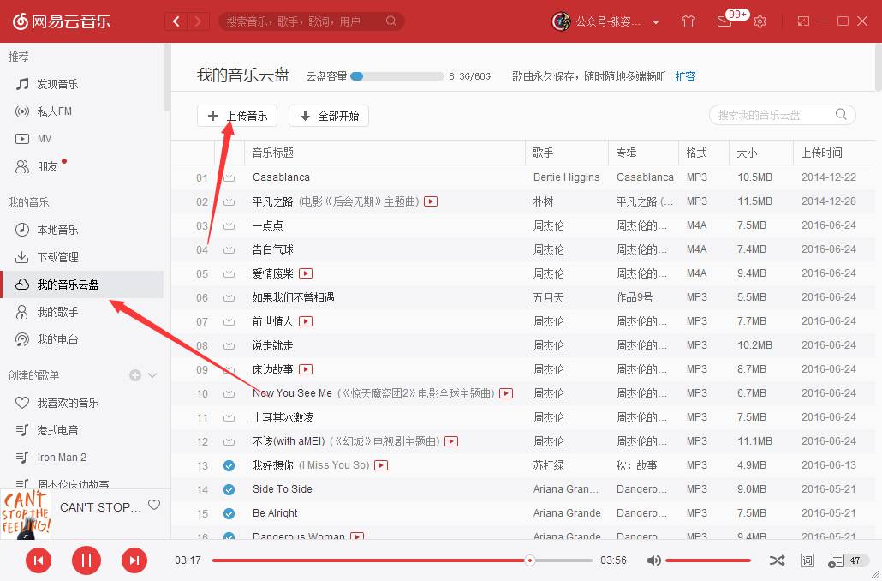This screenshot has height=581, width=882.
Task: Pause the current song
Action: tap(86, 560)
